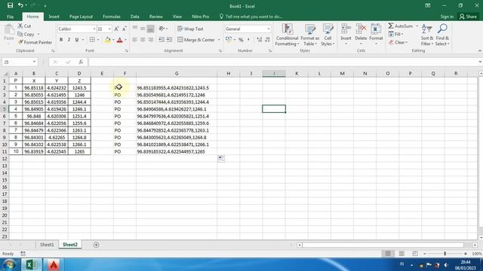Toggle Align Right for the cell

coord(150,40)
